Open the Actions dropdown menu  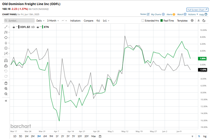193,14
